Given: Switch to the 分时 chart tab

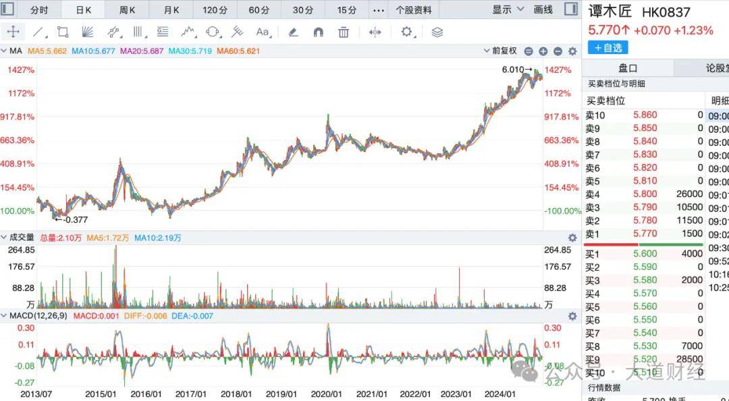Looking at the screenshot, I should pos(39,9).
